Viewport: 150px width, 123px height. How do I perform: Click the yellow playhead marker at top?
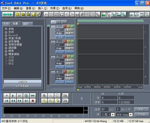tap(78, 24)
